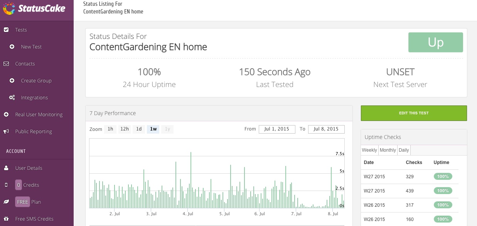This screenshot has width=477, height=226.
Task: Set chart zoom to 1d
Action: click(x=139, y=129)
